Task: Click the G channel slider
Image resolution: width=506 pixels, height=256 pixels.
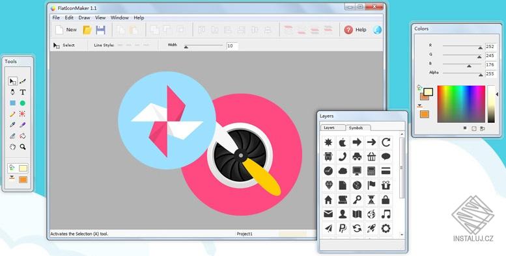Action: pyautogui.click(x=462, y=55)
